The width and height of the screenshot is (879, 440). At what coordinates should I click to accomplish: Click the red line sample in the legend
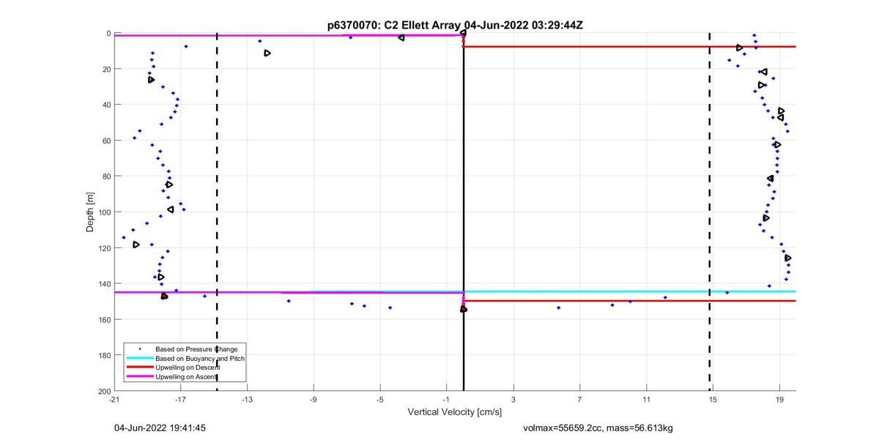coord(140,367)
